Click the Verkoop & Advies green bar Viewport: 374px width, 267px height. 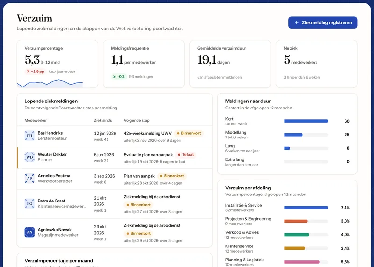tap(296, 235)
